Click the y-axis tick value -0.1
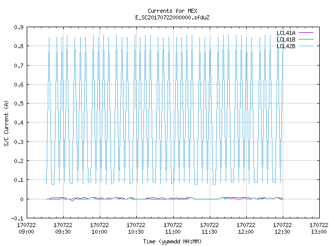 click(x=17, y=218)
